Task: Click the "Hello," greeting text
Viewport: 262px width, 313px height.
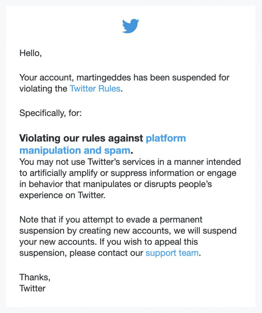Action: pyautogui.click(x=31, y=53)
